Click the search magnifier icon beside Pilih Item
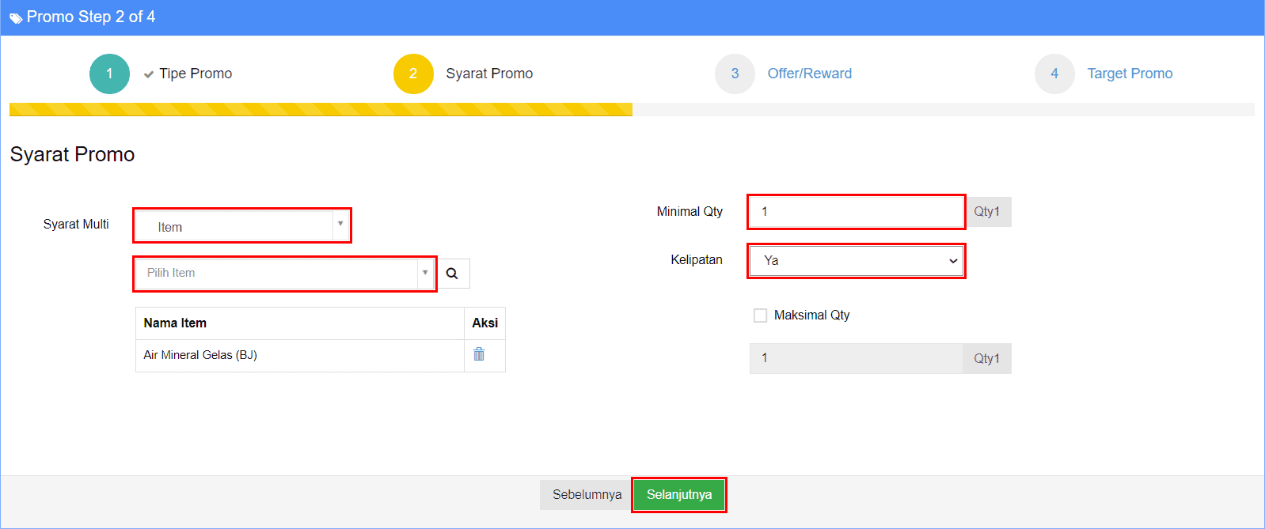The width and height of the screenshot is (1265, 529). click(452, 274)
